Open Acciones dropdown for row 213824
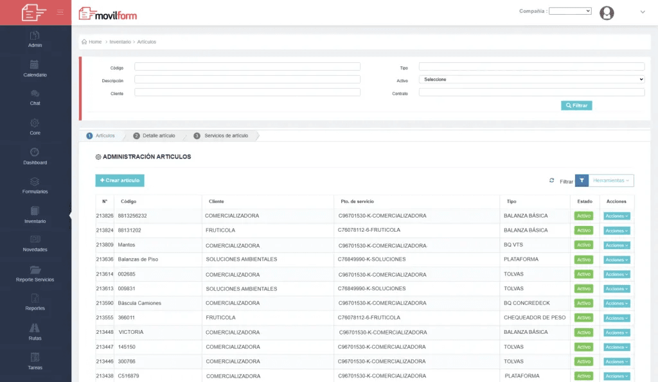This screenshot has width=658, height=382. click(x=616, y=230)
